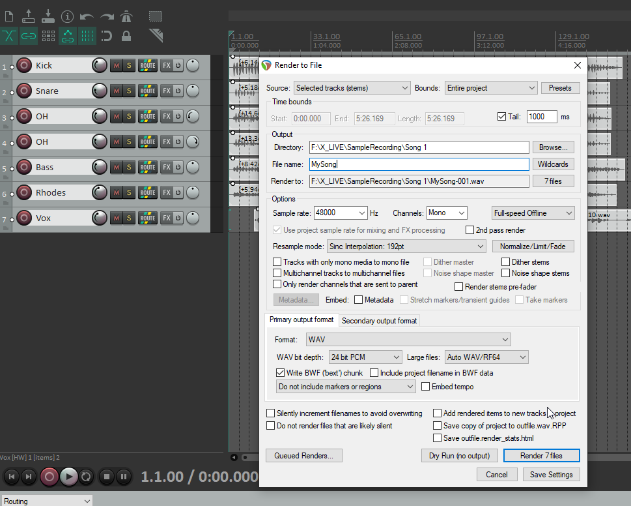Open routing for the Rhodes track
Screen dimensions: 631x506
click(x=148, y=192)
